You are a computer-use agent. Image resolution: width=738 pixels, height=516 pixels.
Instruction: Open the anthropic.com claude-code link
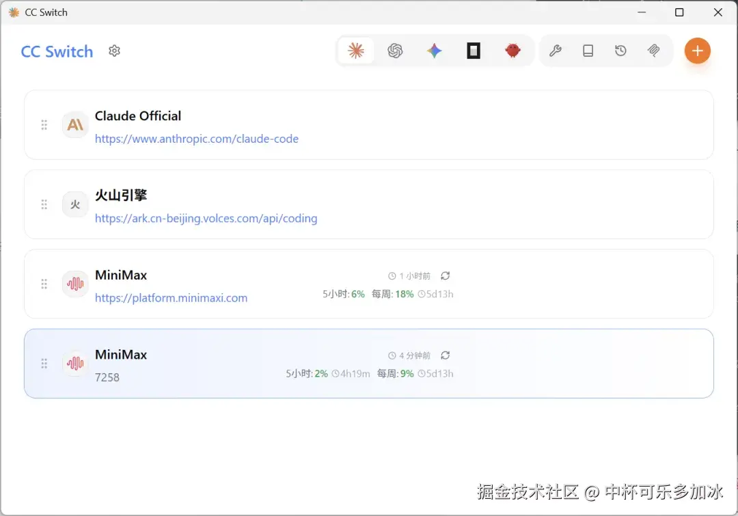(x=197, y=139)
